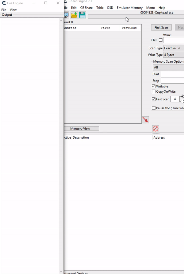Click the Start address input field
Viewport: 184px width, 274px height.
coord(172,74)
